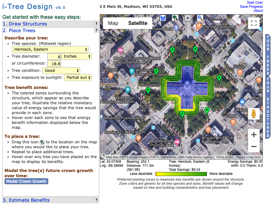
Task: Click the Chase Bank dollar pin
Action: click(x=176, y=28)
